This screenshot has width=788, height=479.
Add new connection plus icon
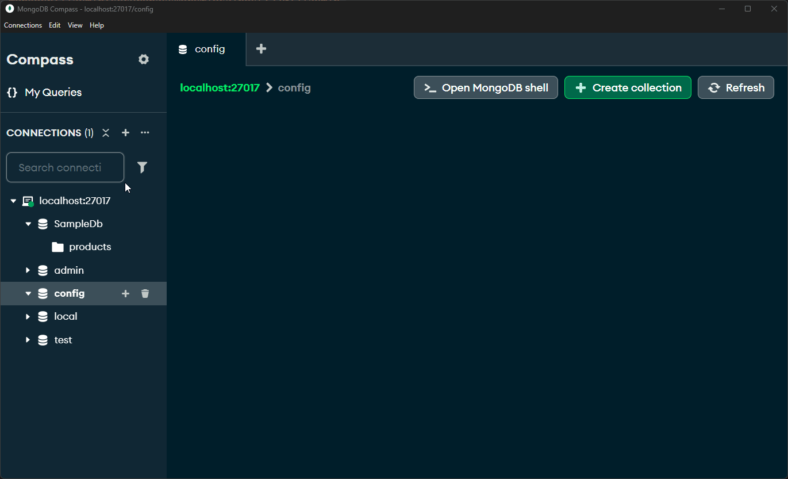coord(125,133)
